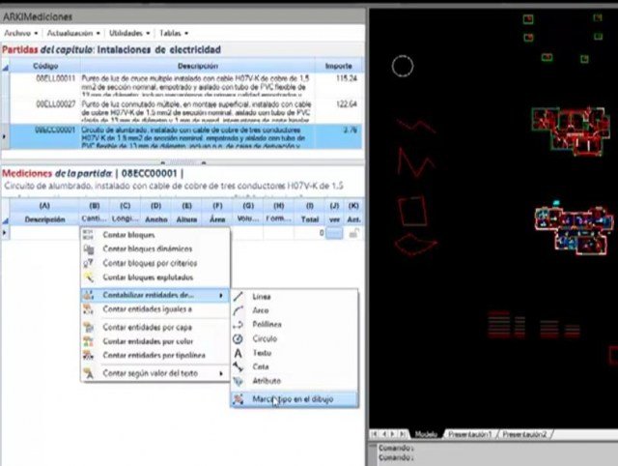The height and width of the screenshot is (466, 618).
Task: Choose Contar bloques menu entry
Action: 154,235
